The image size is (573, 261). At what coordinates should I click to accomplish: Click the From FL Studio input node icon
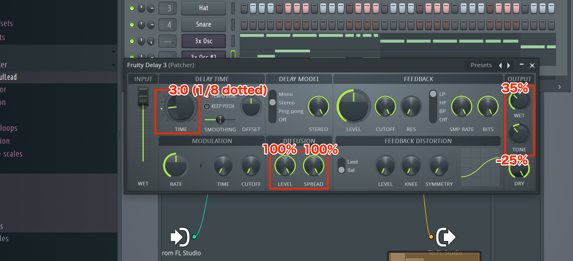click(180, 237)
